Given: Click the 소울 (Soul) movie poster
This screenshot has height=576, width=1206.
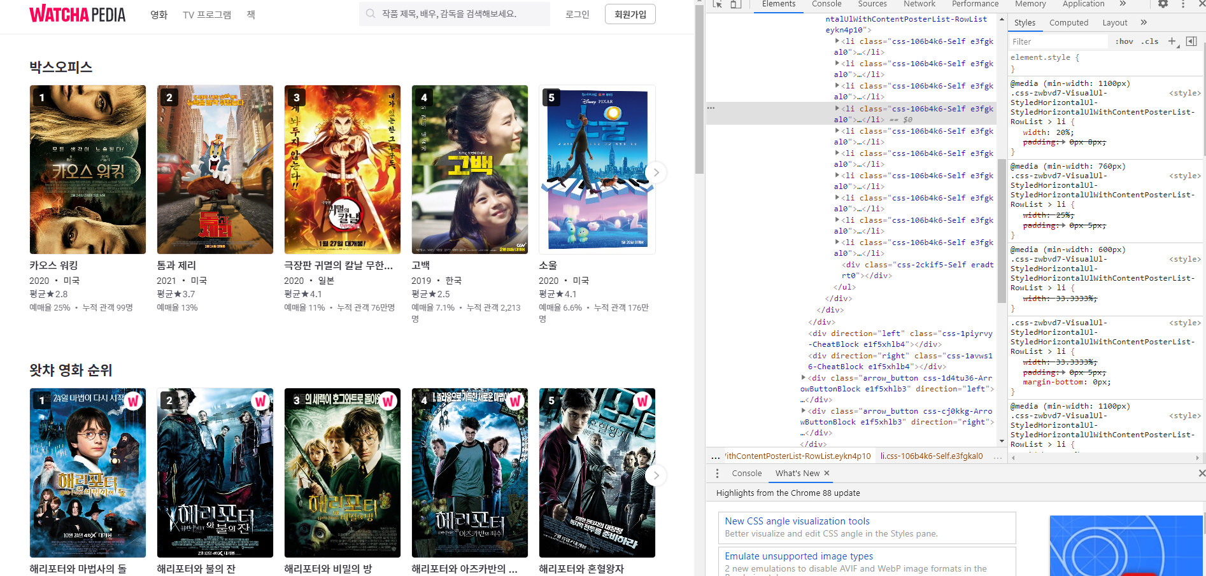Looking at the screenshot, I should [x=597, y=169].
